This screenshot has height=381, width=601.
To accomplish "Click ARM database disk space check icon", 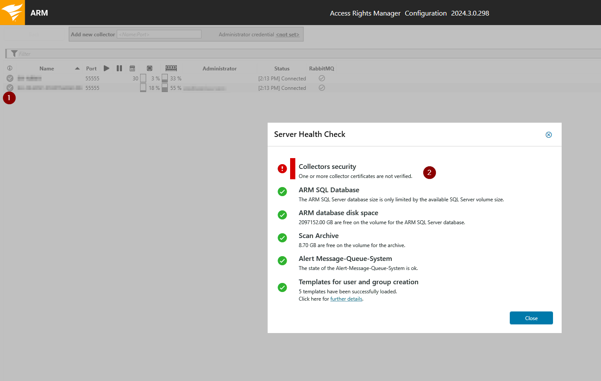I will [x=282, y=215].
